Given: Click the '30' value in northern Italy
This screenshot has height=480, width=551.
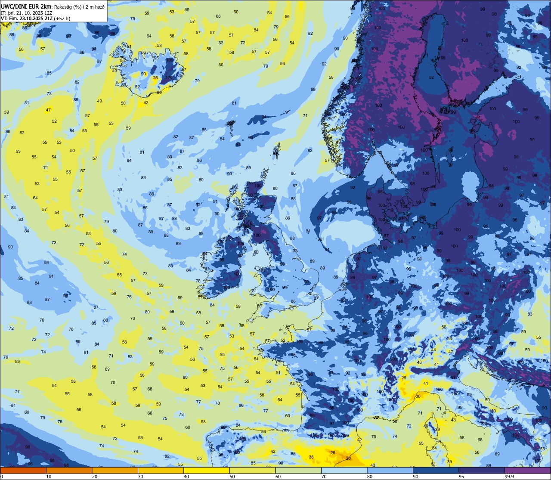Looking at the screenshot, I should pyautogui.click(x=418, y=396).
